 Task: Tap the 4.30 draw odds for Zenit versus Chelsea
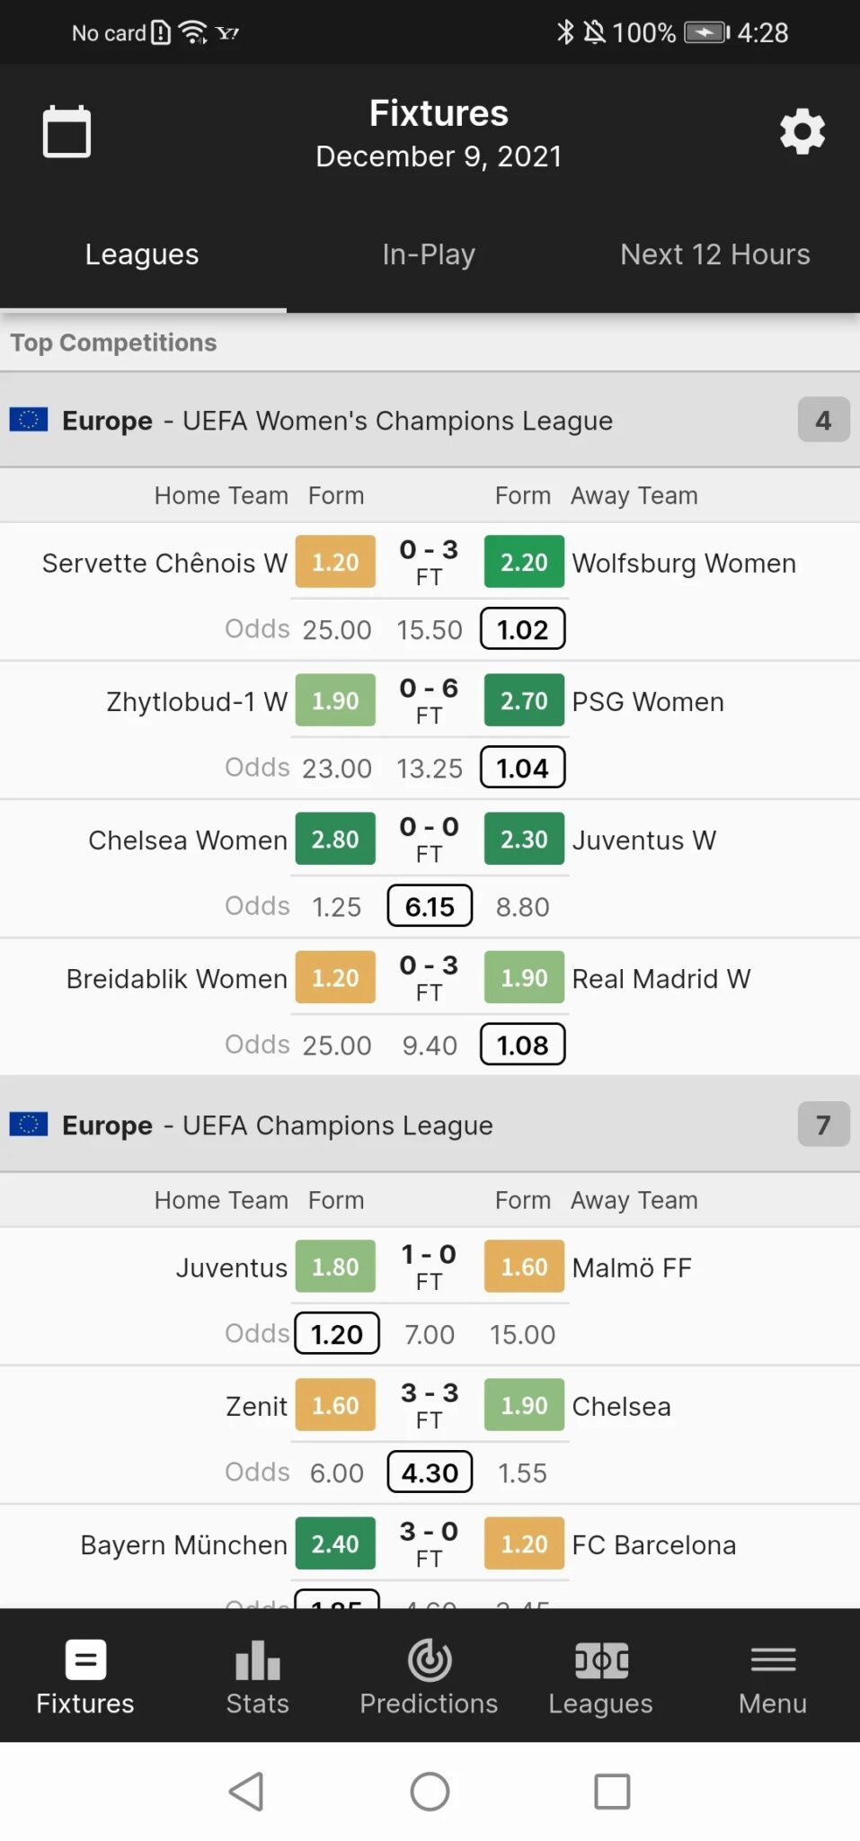click(429, 1472)
